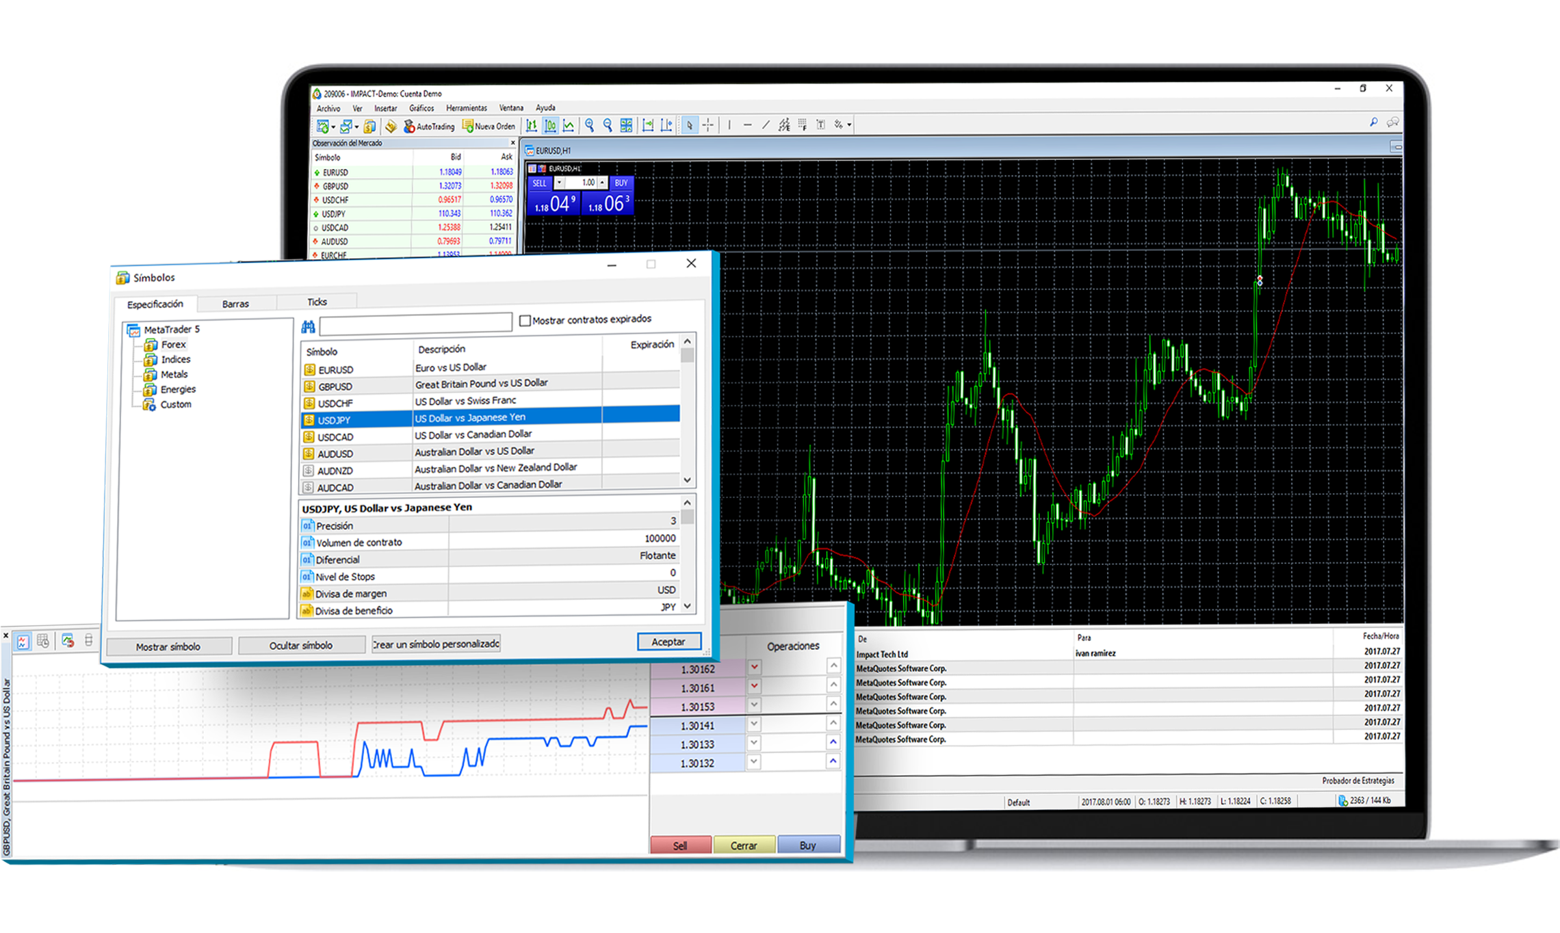Select the crosshair cursor tool
The height and width of the screenshot is (933, 1560).
coord(708,125)
